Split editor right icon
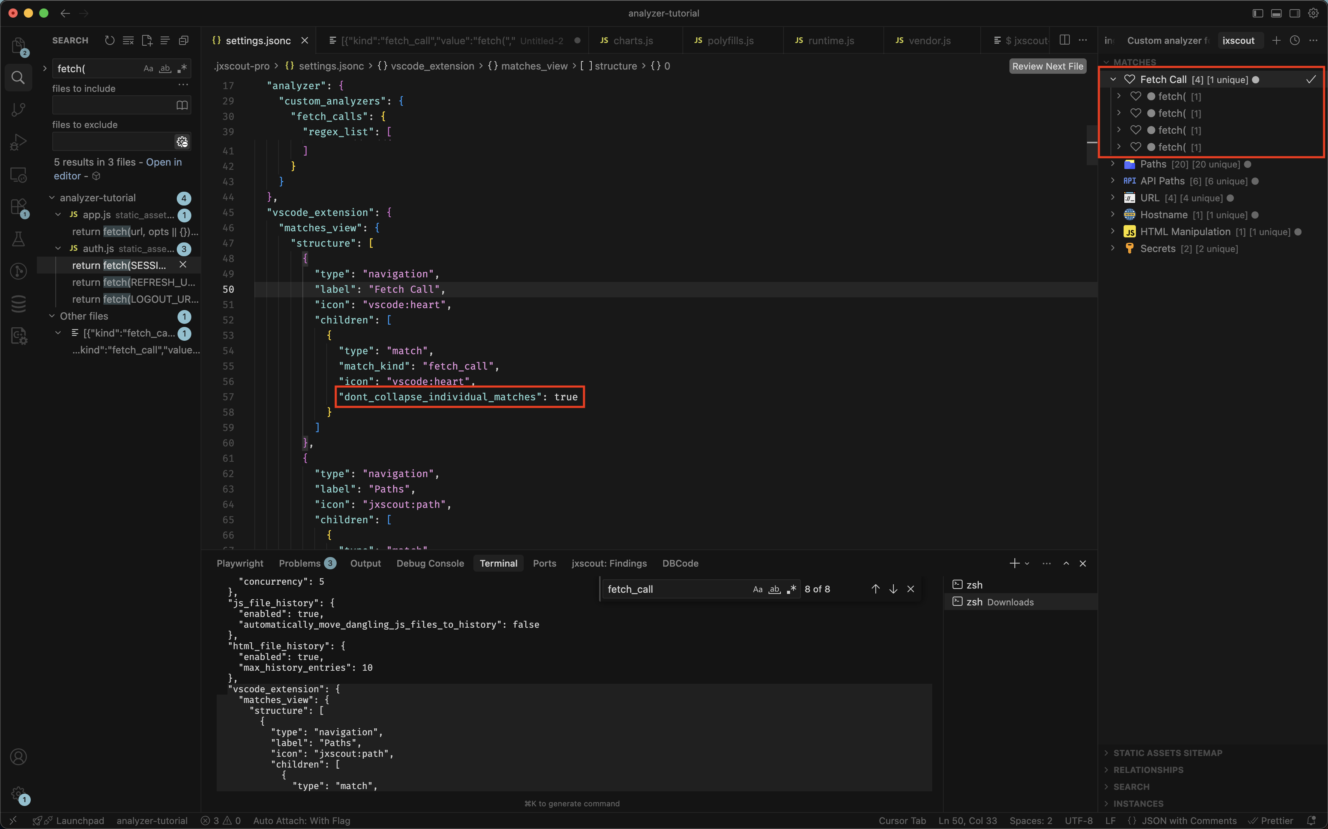The image size is (1328, 829). tap(1064, 40)
